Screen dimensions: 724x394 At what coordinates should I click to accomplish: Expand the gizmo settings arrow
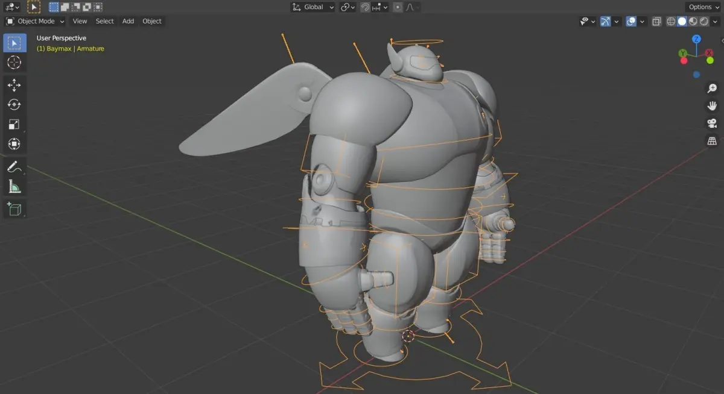[616, 21]
